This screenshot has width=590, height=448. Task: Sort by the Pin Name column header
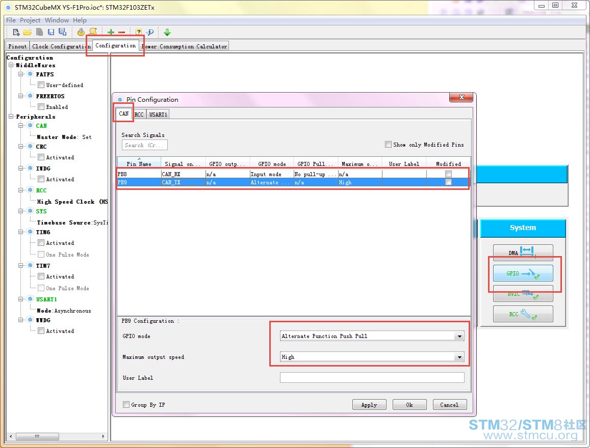point(139,163)
